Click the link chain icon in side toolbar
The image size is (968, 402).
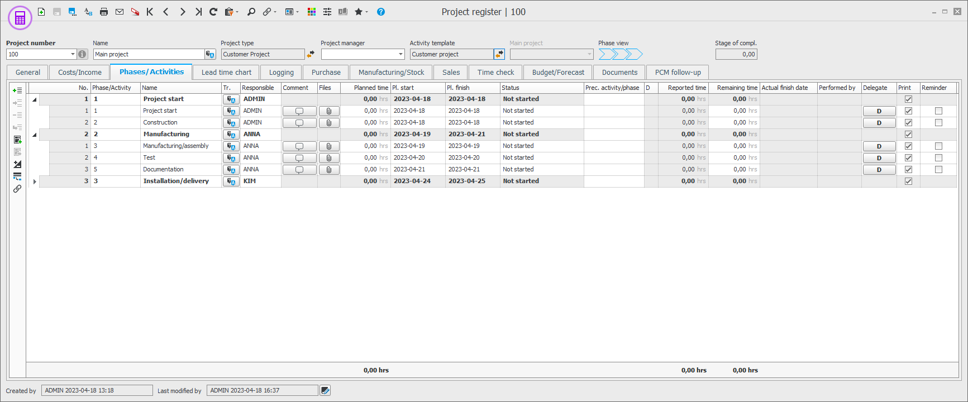(x=17, y=189)
